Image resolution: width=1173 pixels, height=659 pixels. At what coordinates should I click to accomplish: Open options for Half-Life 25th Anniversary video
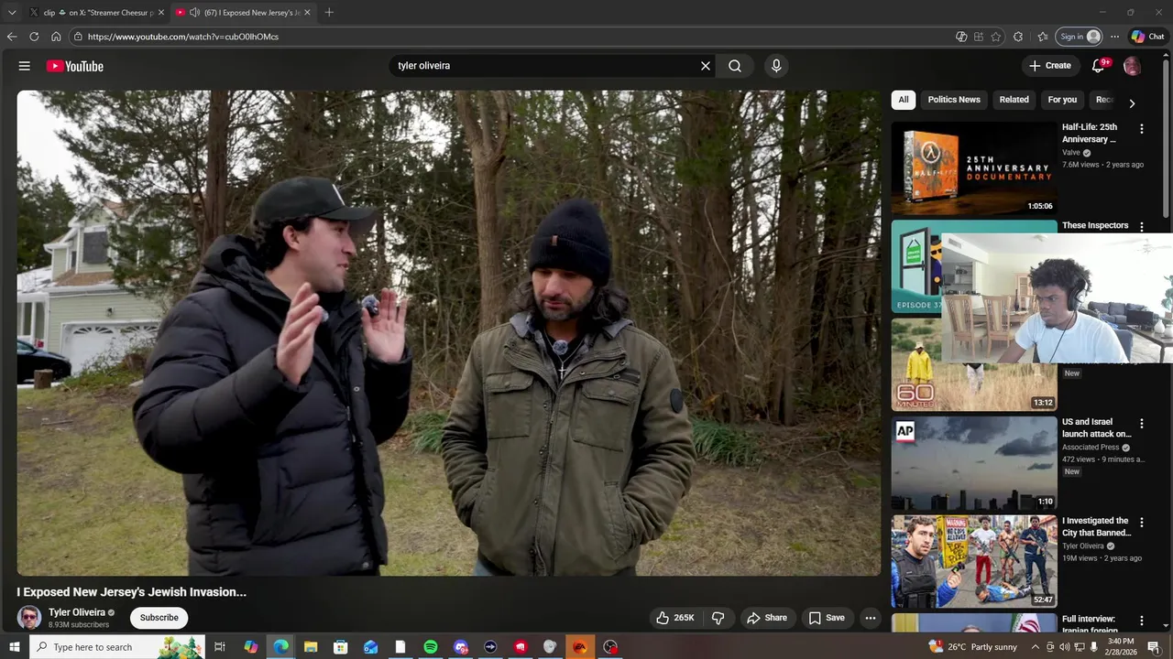tap(1142, 129)
